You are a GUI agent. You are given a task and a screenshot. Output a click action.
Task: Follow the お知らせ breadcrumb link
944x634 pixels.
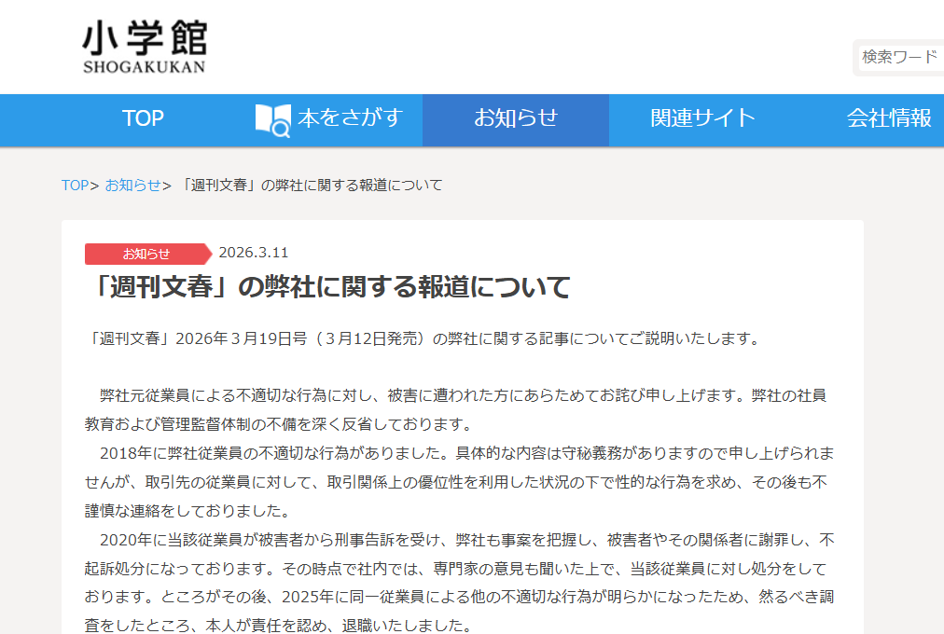[x=133, y=186]
